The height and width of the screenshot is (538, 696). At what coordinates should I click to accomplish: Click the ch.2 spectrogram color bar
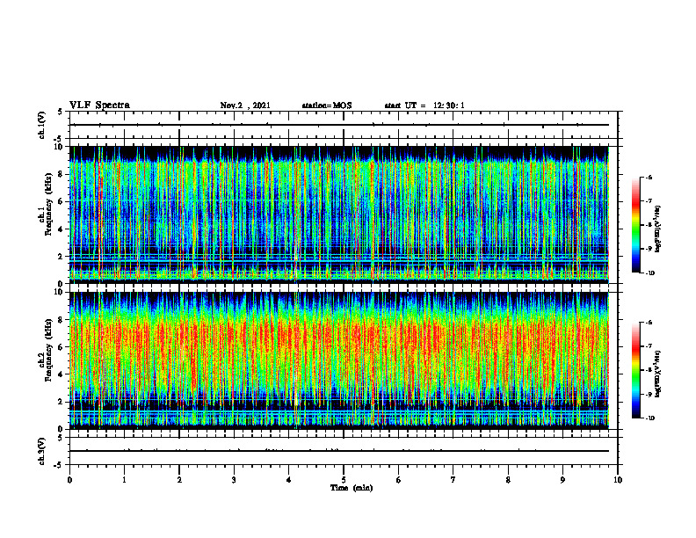(635, 370)
